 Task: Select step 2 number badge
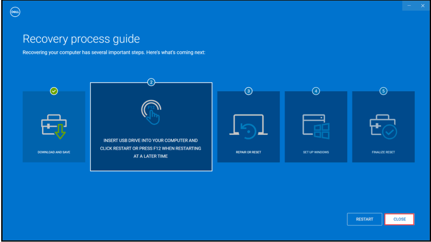[151, 82]
